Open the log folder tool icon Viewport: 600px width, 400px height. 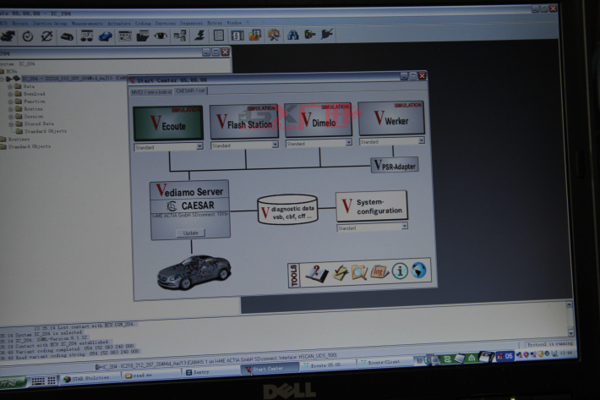pos(379,271)
